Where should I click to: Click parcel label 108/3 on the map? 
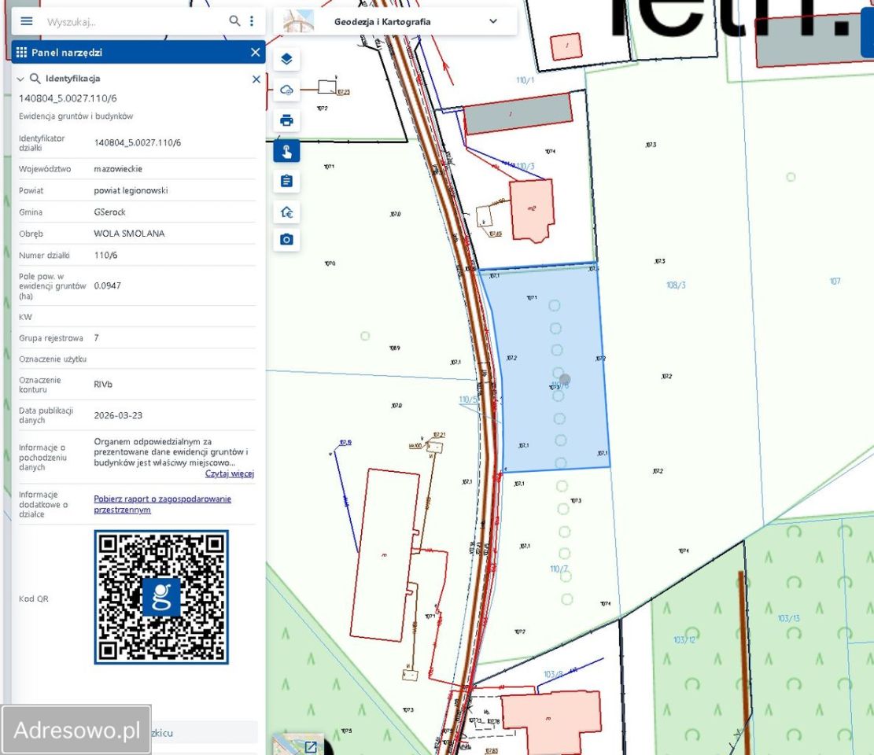click(x=676, y=285)
